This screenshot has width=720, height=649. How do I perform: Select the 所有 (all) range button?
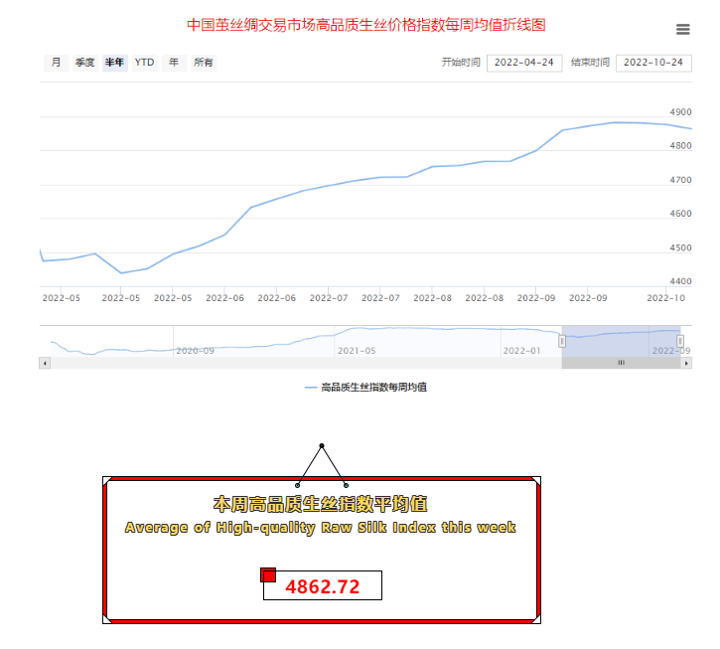[x=204, y=63]
